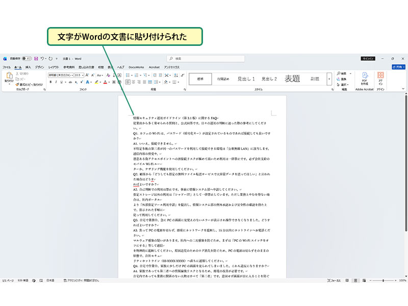Screen dimensions: 408x306
Task: Click Accessibility status in status bar
Action: [82, 280]
